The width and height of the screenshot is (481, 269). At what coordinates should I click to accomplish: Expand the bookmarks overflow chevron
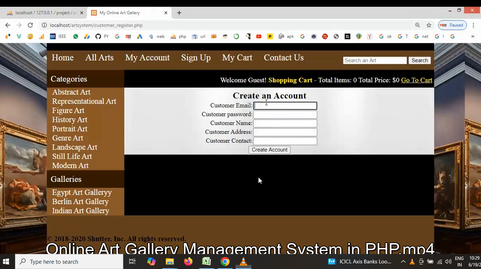click(x=473, y=36)
